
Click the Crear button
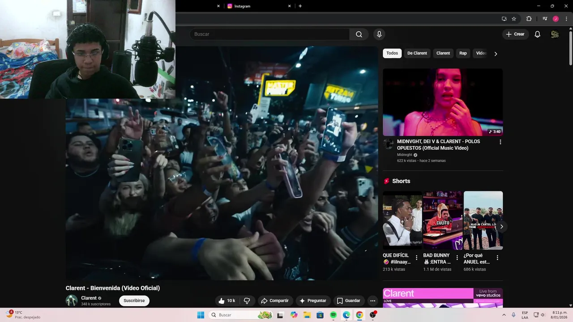click(x=515, y=34)
